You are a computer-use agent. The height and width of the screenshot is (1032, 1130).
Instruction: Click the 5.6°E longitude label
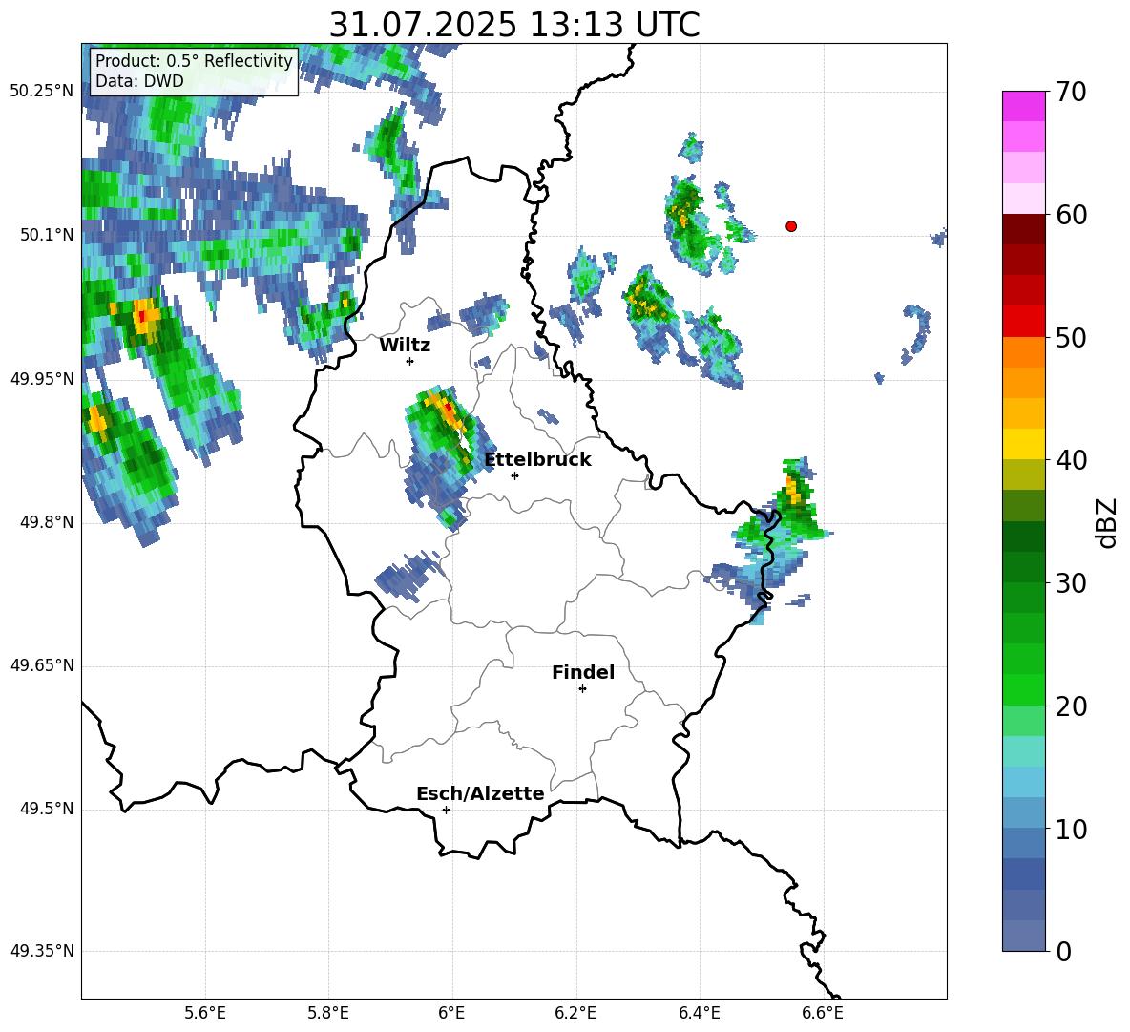pos(205,1013)
